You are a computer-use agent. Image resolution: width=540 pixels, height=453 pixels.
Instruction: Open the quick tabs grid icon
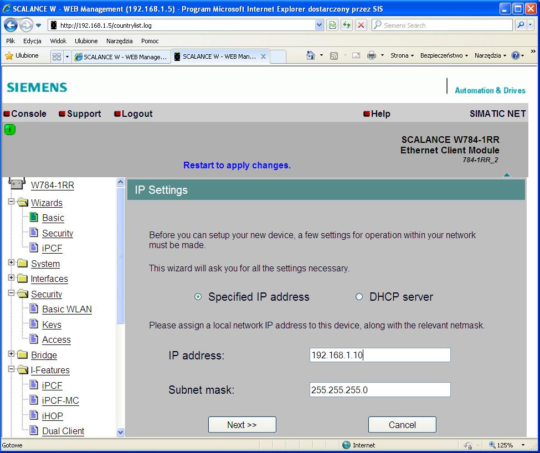coord(57,56)
